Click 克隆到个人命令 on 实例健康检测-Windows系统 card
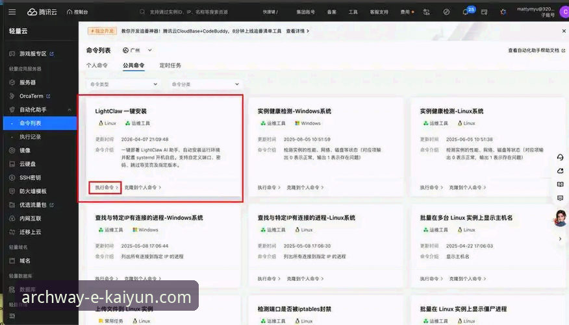 pyautogui.click(x=305, y=187)
